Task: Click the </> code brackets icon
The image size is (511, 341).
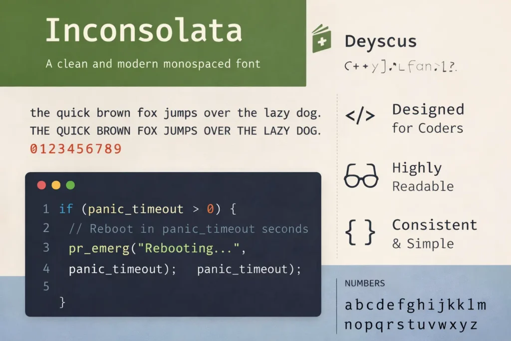Action: click(x=360, y=116)
